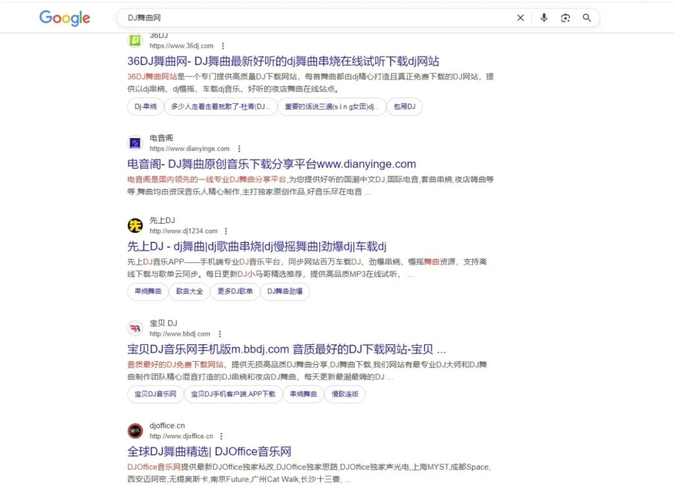Click the 宝贝 DJ site name text

tap(164, 323)
